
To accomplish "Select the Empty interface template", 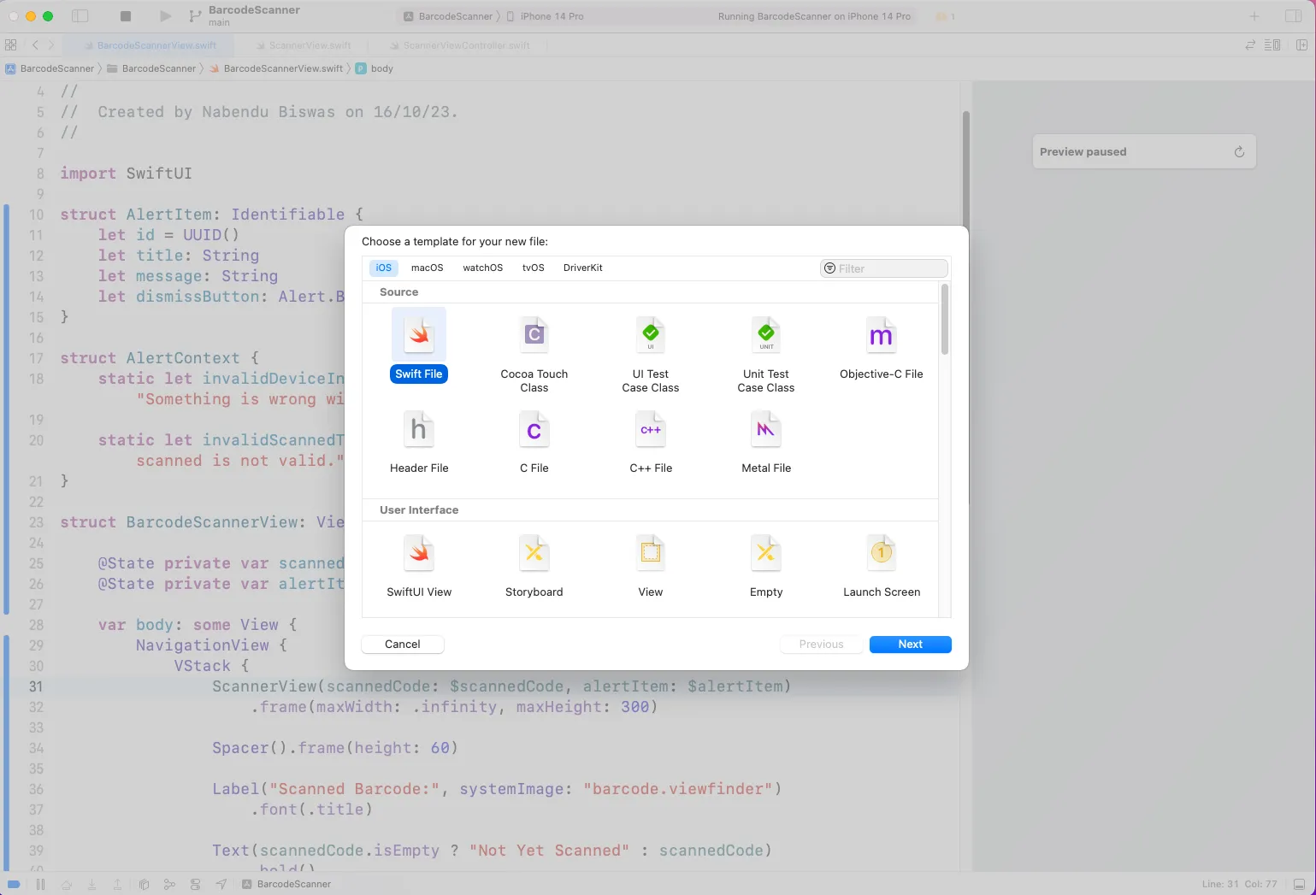I will click(766, 565).
